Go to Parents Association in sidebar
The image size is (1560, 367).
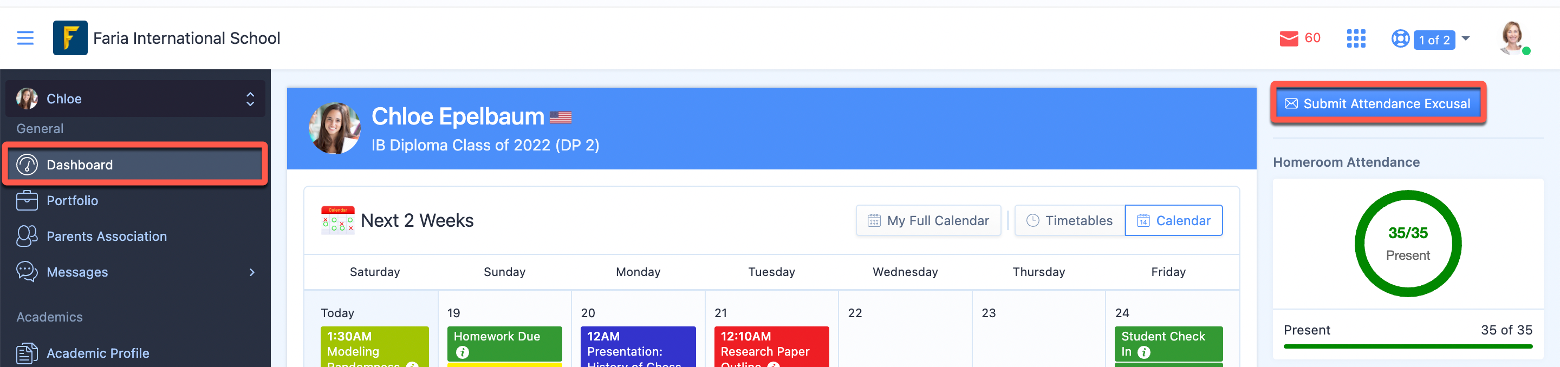(107, 236)
